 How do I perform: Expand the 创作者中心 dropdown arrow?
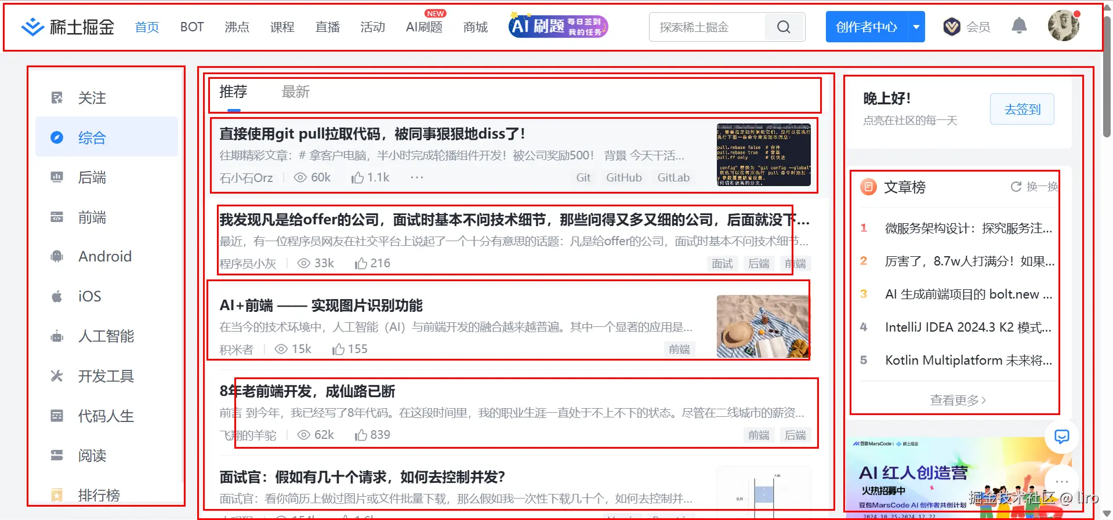coord(916,27)
